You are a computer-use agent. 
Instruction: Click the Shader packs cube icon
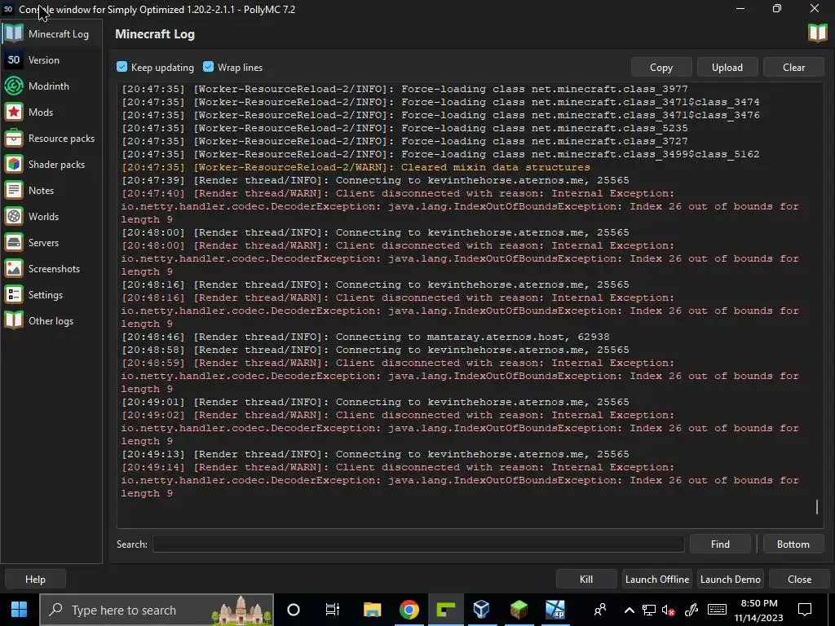click(x=14, y=164)
